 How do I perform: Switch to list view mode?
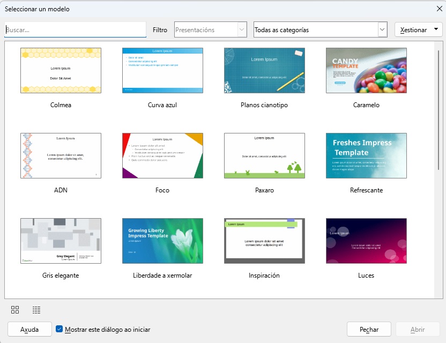[x=36, y=310]
